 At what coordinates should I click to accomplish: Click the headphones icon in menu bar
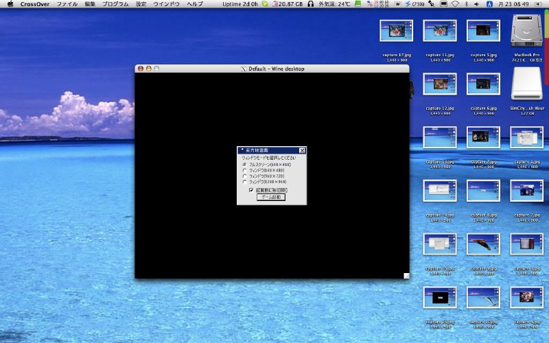click(311, 4)
